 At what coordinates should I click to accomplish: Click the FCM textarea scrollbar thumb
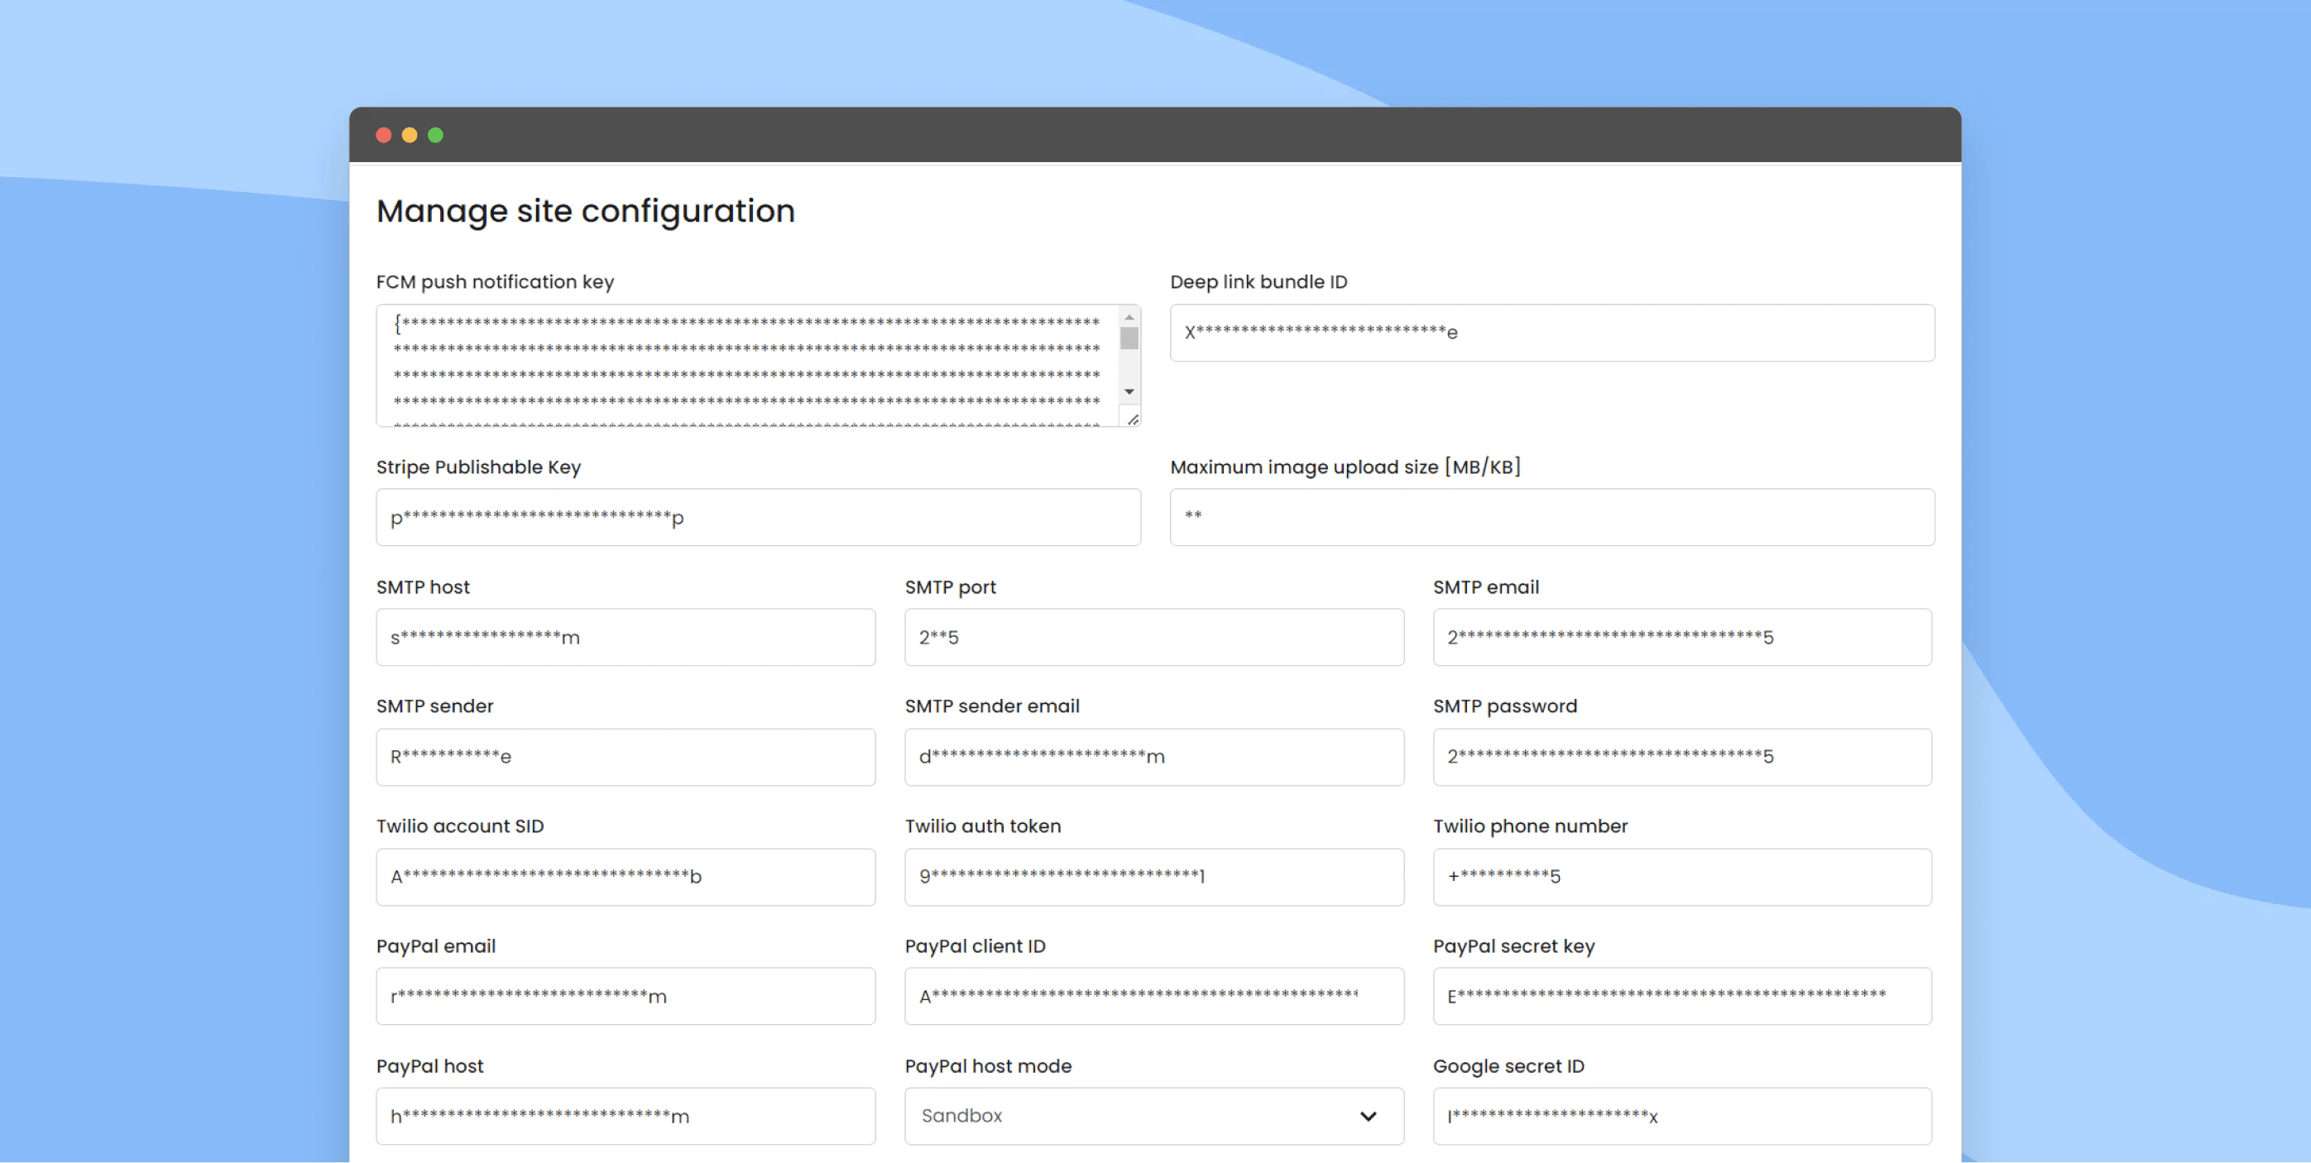[x=1129, y=339]
